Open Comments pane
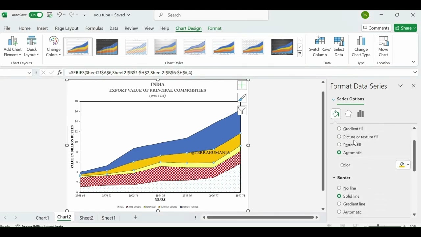The width and height of the screenshot is (421, 237). click(376, 28)
